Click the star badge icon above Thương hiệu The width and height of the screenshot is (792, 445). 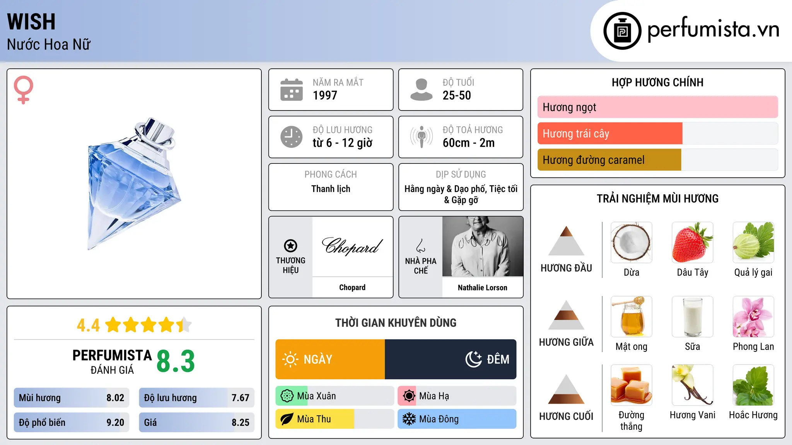tap(290, 246)
